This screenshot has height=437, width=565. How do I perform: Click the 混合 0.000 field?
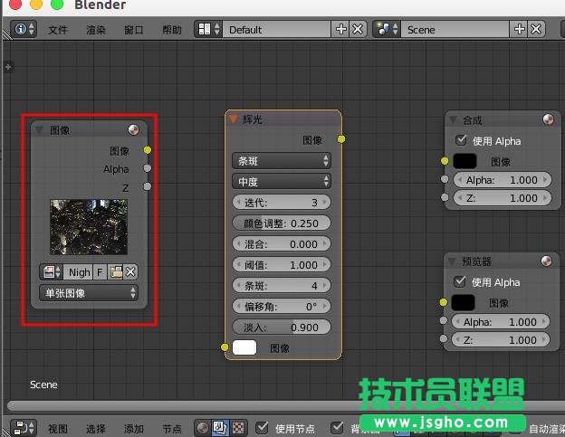282,244
